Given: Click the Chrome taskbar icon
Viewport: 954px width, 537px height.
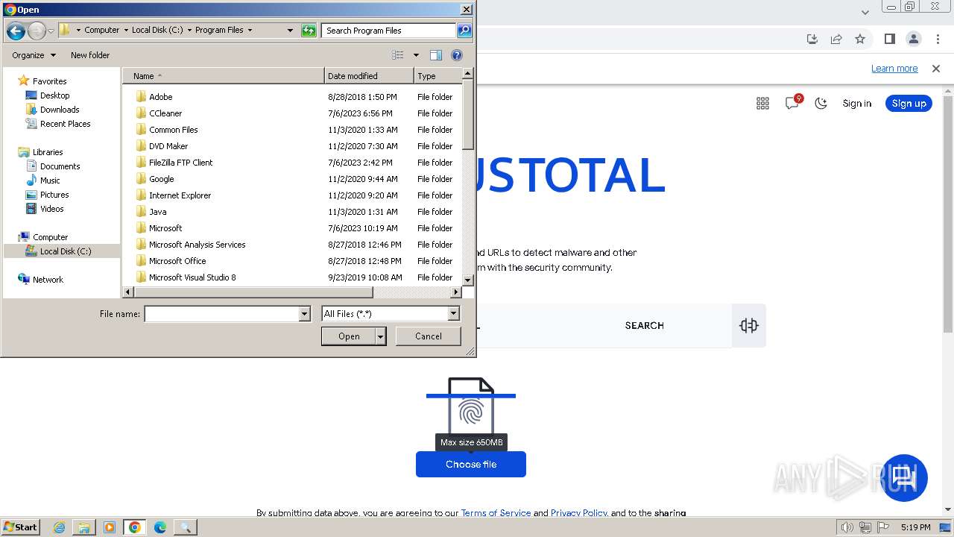Looking at the screenshot, I should pyautogui.click(x=135, y=527).
